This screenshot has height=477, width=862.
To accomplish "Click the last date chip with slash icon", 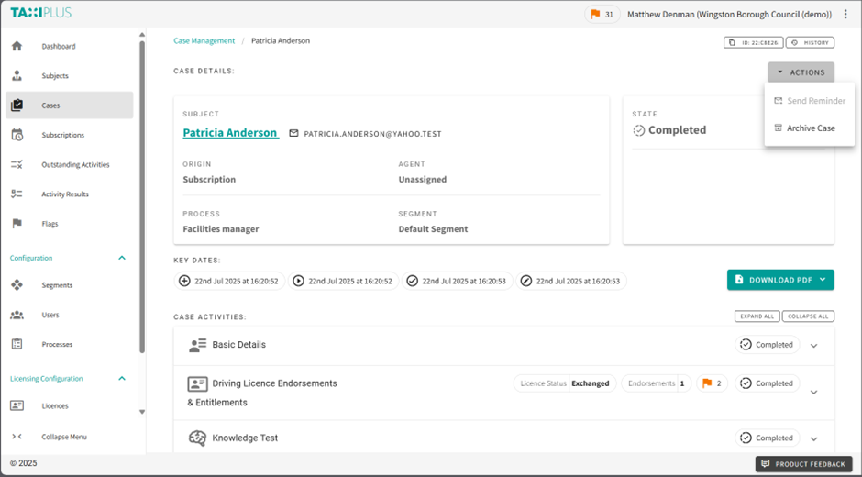I will 571,281.
